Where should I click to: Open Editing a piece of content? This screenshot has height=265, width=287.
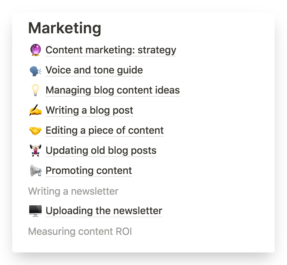(105, 130)
